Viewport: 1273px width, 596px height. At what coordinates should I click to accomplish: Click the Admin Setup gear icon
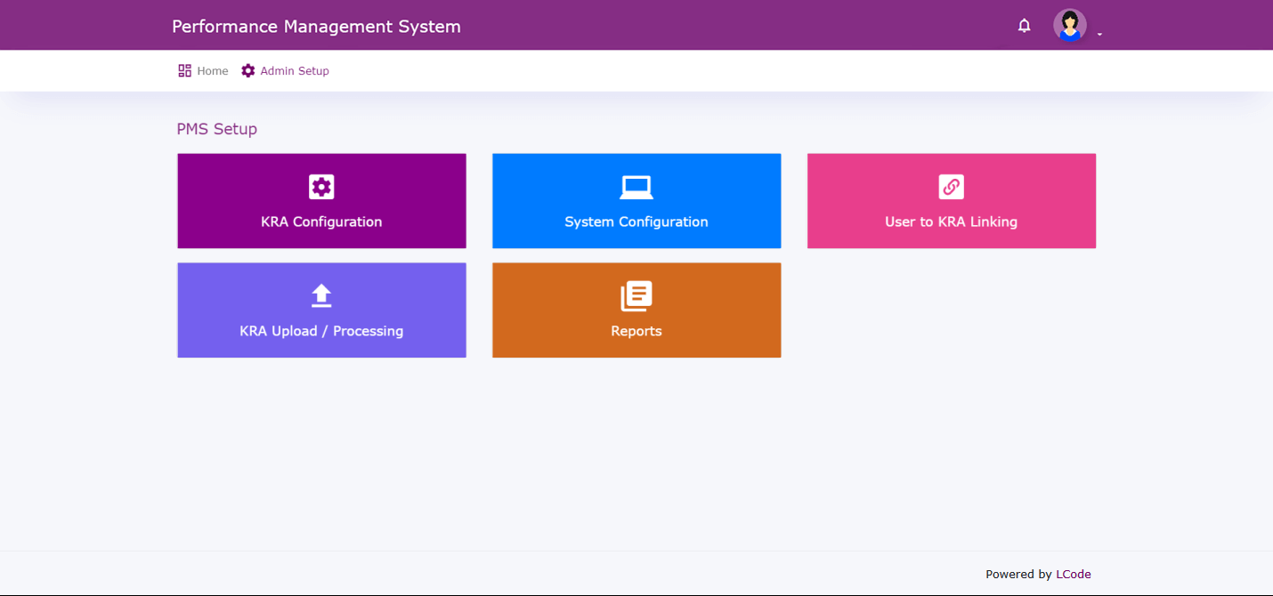pos(248,71)
